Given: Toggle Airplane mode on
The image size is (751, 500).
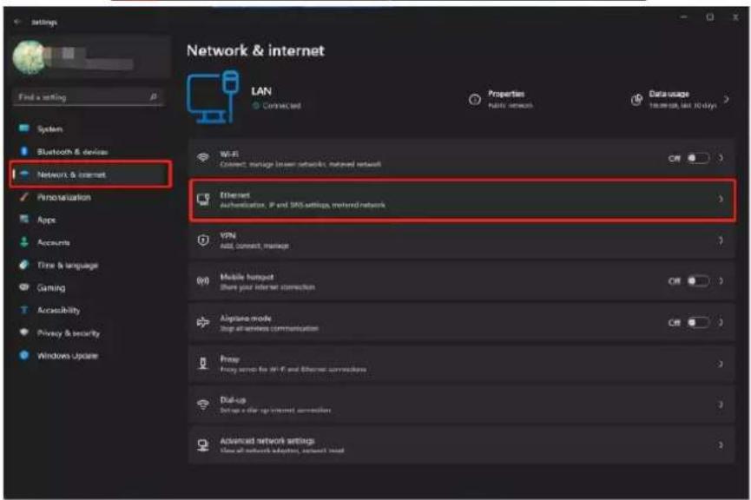Looking at the screenshot, I should pos(698,322).
